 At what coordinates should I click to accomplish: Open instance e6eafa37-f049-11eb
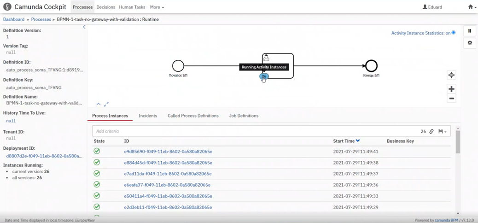coord(167,185)
